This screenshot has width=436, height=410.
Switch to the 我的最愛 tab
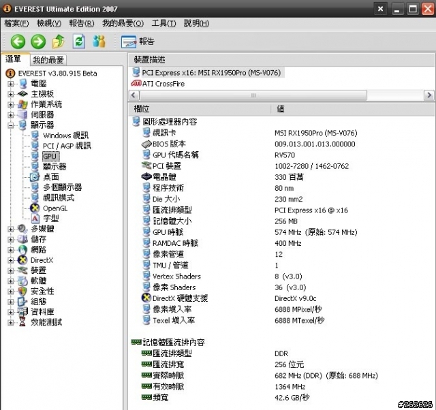pyautogui.click(x=48, y=60)
